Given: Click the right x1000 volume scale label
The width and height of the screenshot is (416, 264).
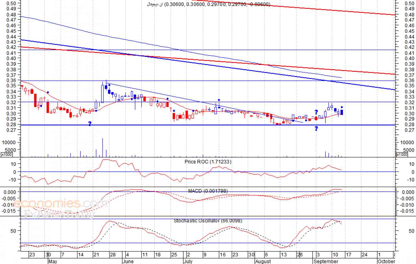Looking at the screenshot, I should coord(401,154).
